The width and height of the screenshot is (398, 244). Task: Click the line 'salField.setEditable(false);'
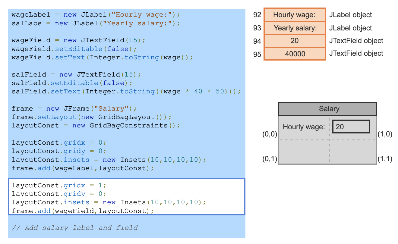(72, 83)
